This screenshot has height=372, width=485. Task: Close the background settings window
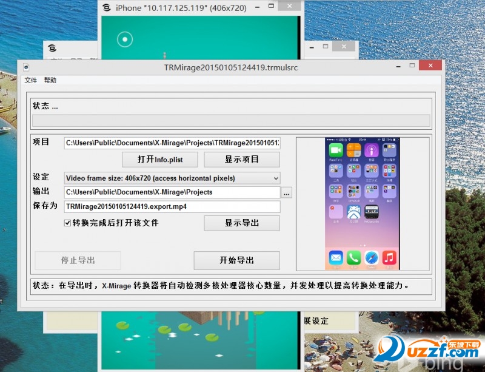click(x=344, y=47)
